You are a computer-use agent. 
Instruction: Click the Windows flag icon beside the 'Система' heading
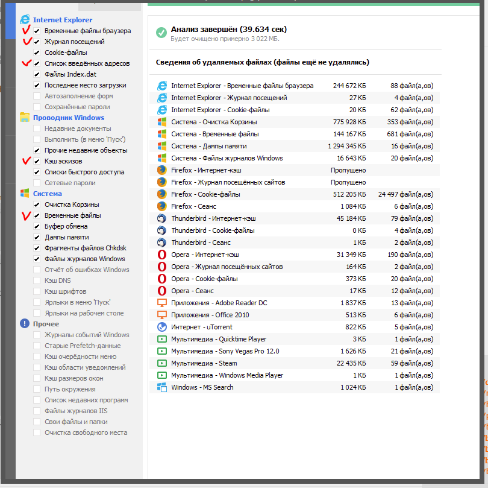click(x=25, y=194)
